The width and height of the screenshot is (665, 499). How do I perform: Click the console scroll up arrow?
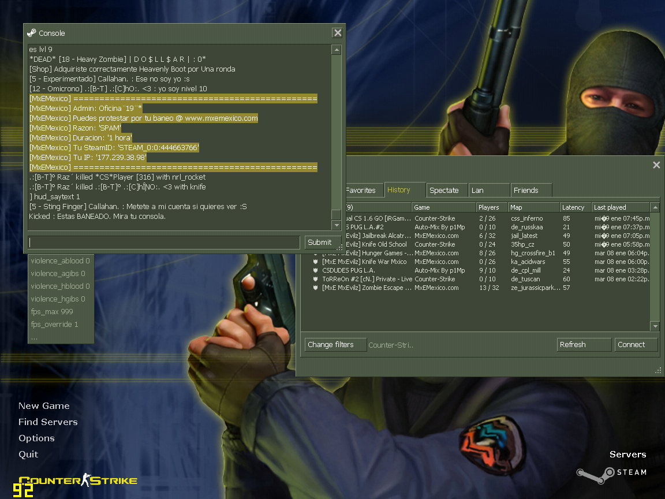tap(337, 50)
